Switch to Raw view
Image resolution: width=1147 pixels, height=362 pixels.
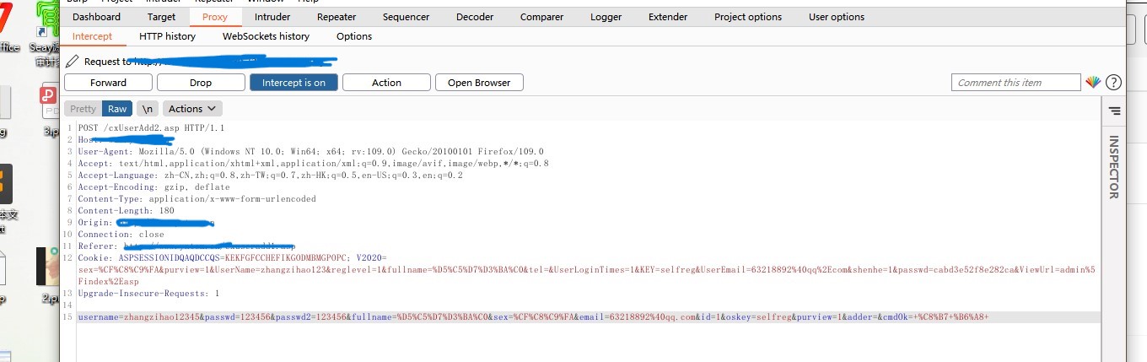(x=117, y=109)
